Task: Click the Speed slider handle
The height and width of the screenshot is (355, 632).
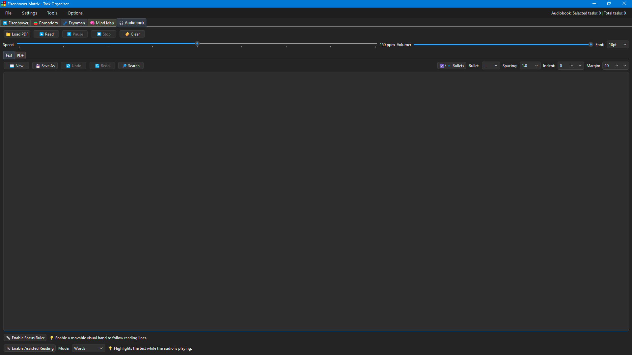Action: (197, 43)
